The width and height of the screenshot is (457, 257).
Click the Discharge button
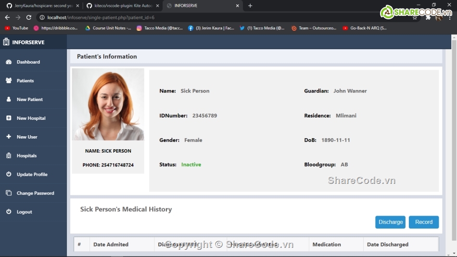point(390,222)
